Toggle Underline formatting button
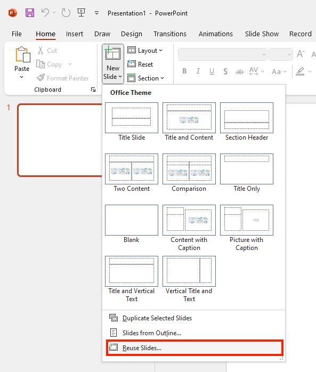 (x=212, y=71)
